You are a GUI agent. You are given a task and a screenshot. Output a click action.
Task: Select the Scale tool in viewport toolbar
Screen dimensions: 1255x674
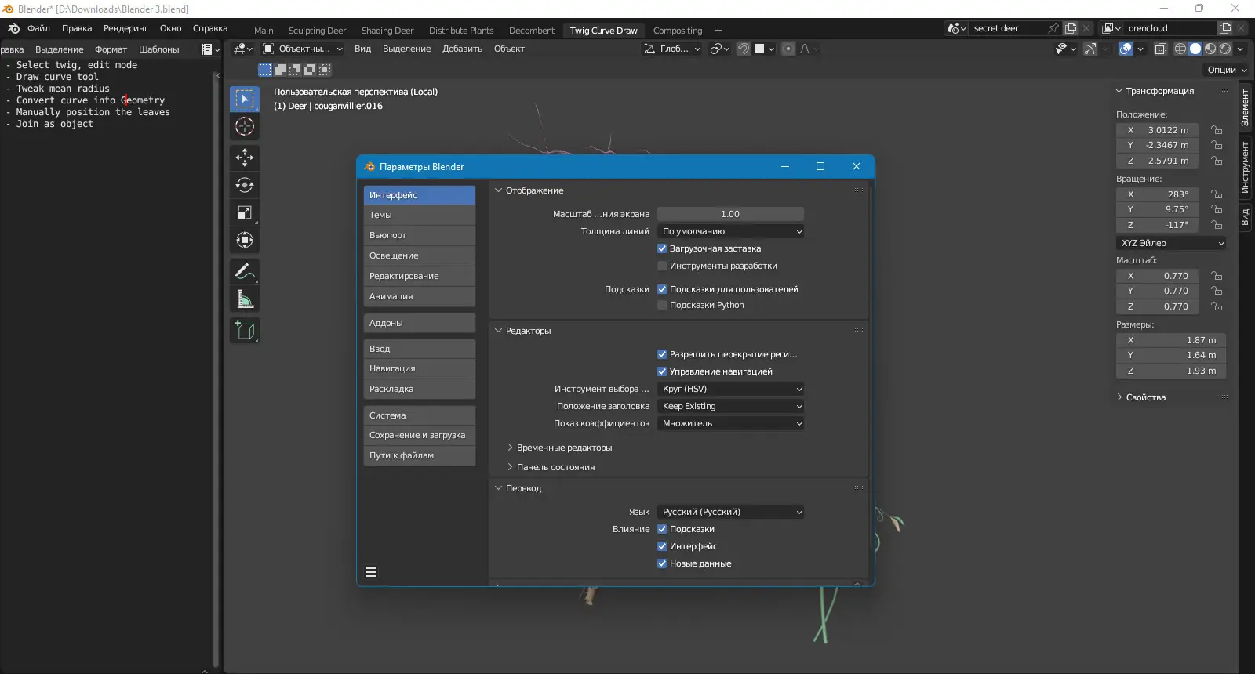click(245, 212)
